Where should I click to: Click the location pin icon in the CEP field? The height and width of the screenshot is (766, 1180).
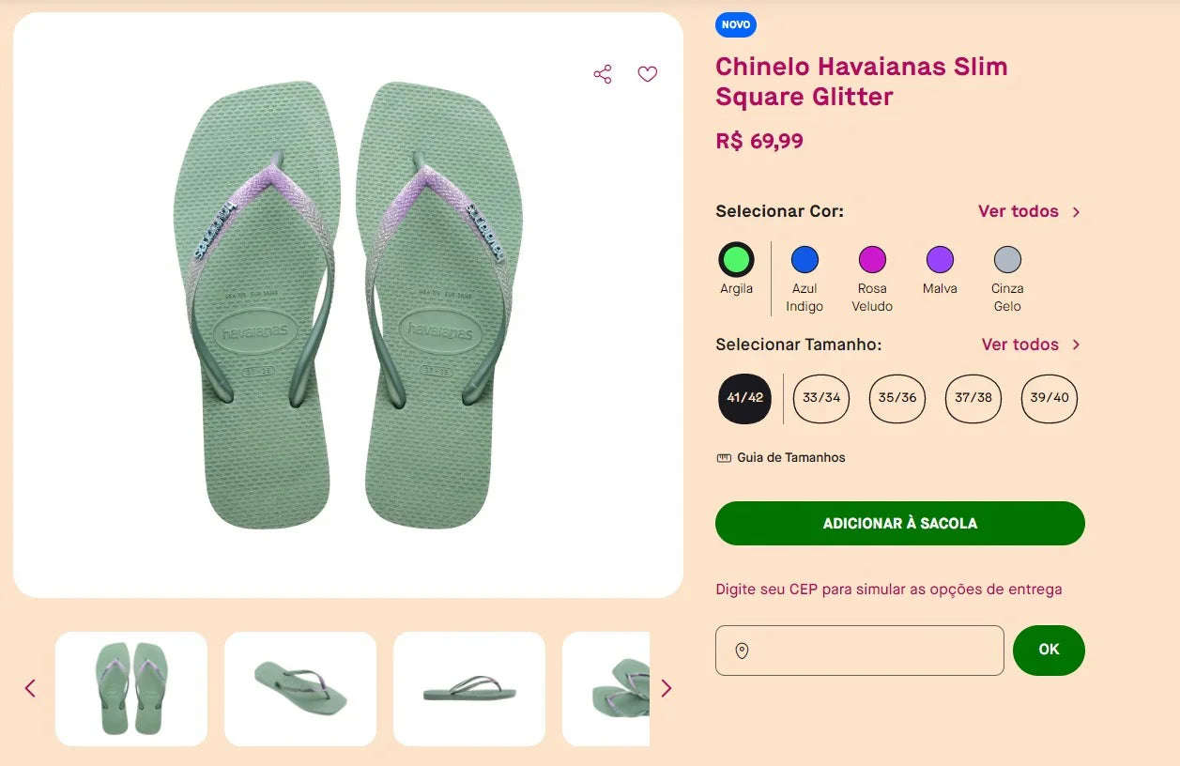click(x=742, y=650)
